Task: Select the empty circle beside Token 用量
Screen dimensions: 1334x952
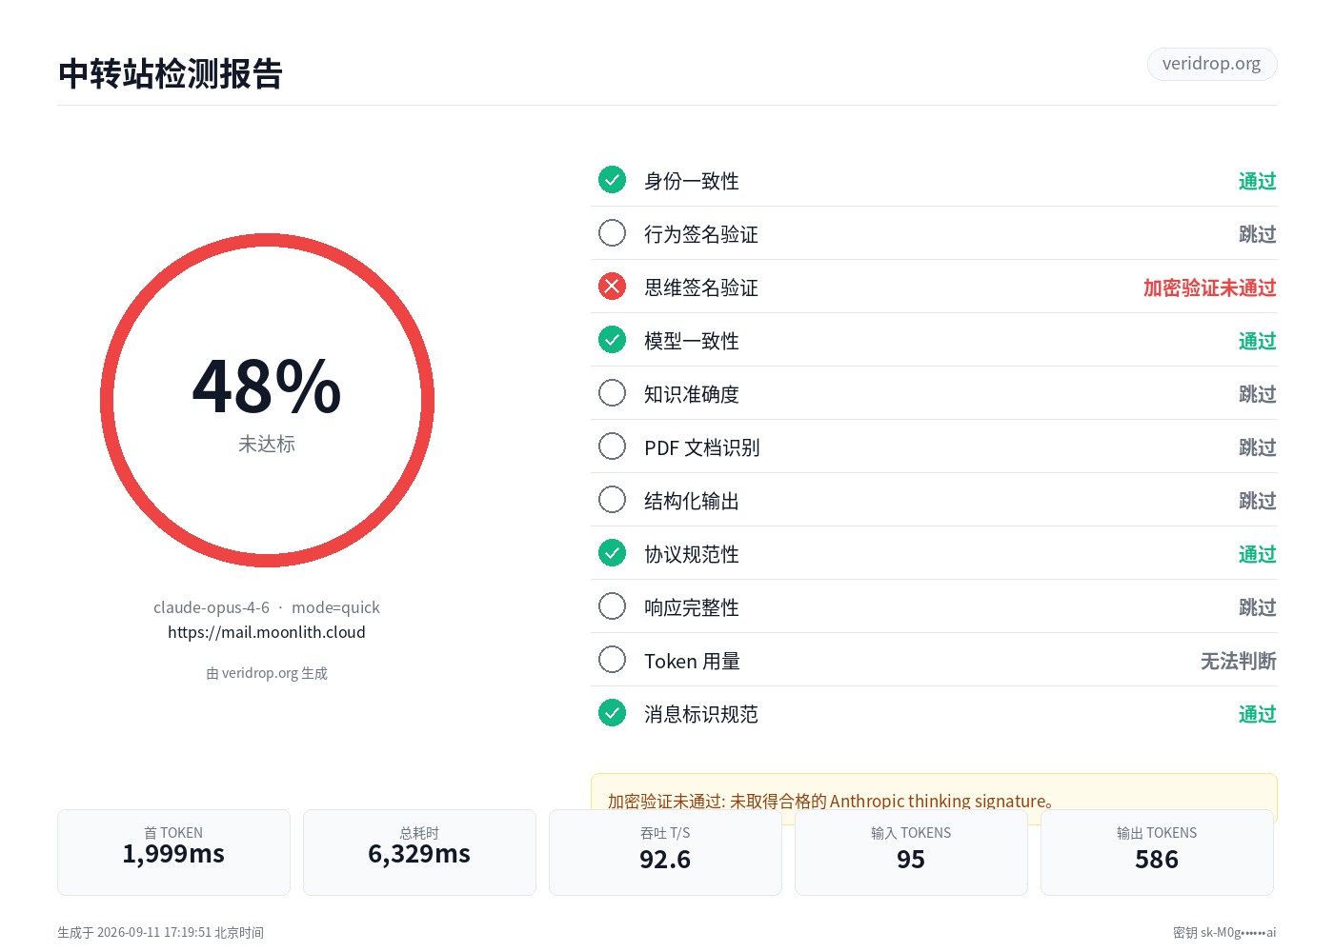Action: click(x=612, y=660)
